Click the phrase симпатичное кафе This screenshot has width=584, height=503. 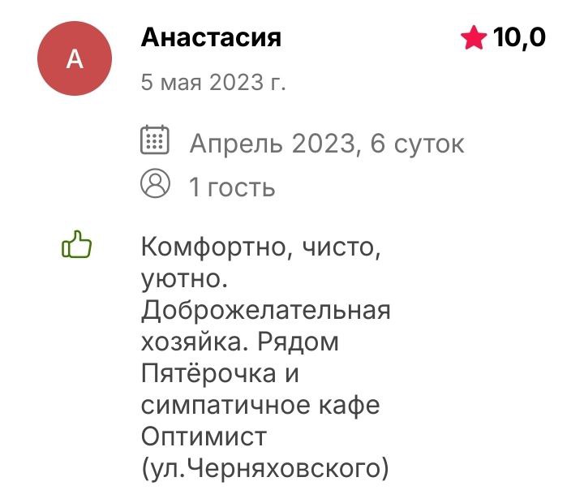[x=260, y=404]
